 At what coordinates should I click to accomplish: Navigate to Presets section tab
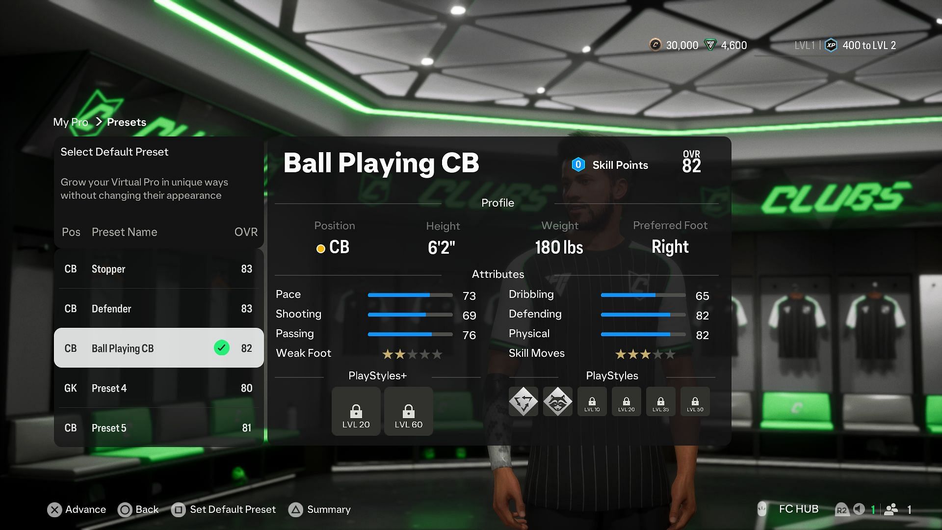point(127,122)
